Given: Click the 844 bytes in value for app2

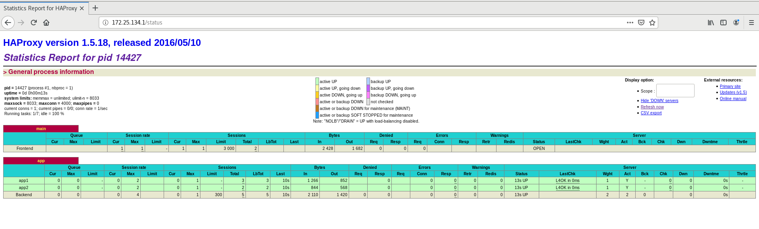Looking at the screenshot, I should pyautogui.click(x=314, y=187).
